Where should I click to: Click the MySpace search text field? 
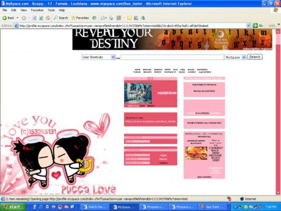(172, 57)
